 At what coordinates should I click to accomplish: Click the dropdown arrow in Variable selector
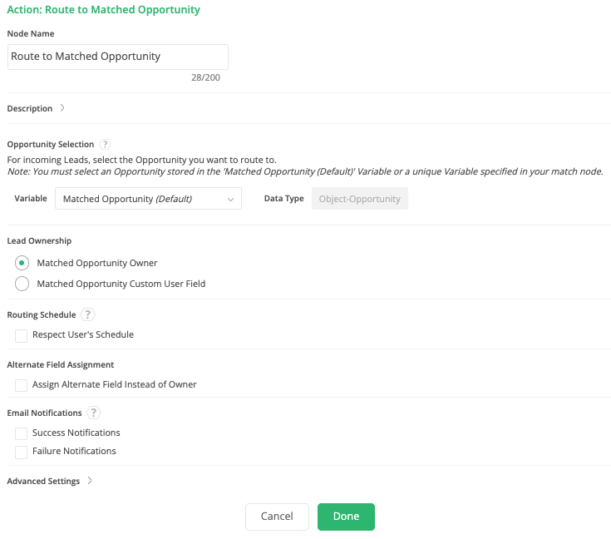point(231,200)
